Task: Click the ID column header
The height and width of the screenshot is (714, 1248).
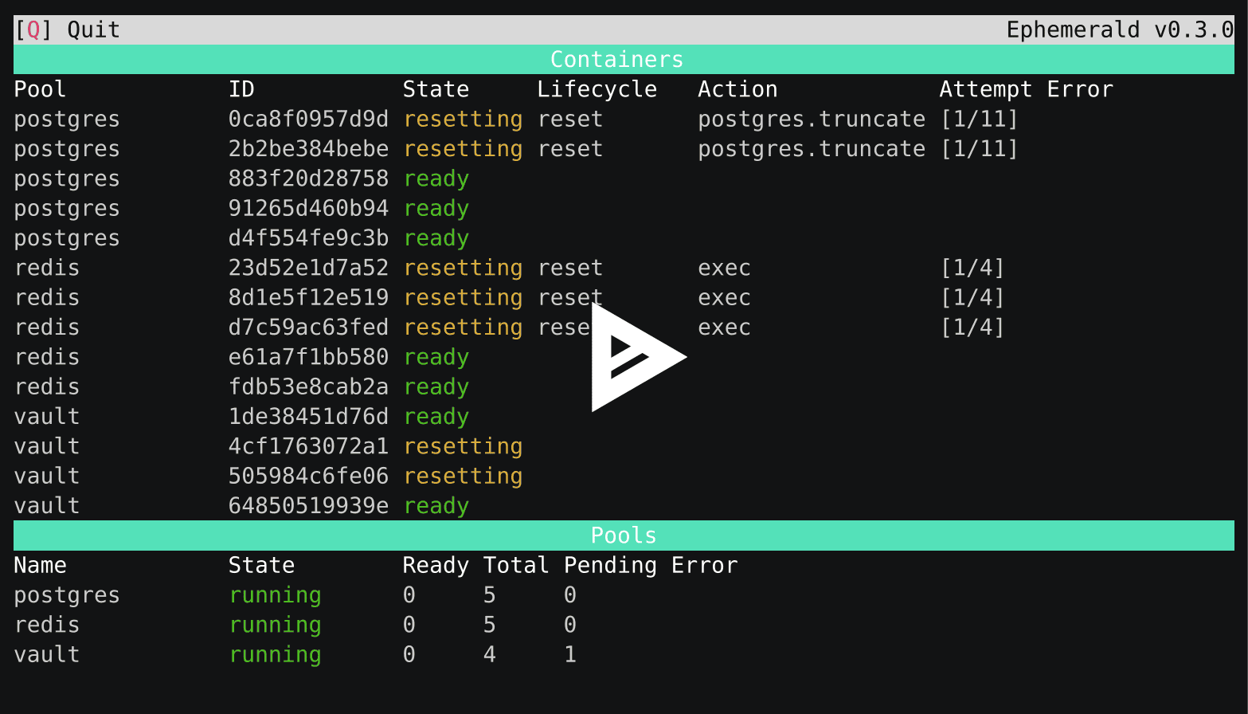Action: pos(241,89)
